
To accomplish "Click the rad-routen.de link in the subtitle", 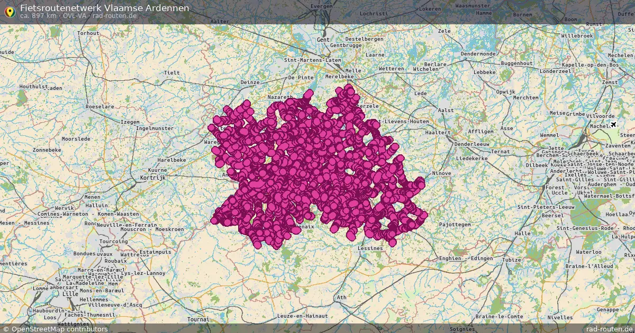I will (115, 16).
